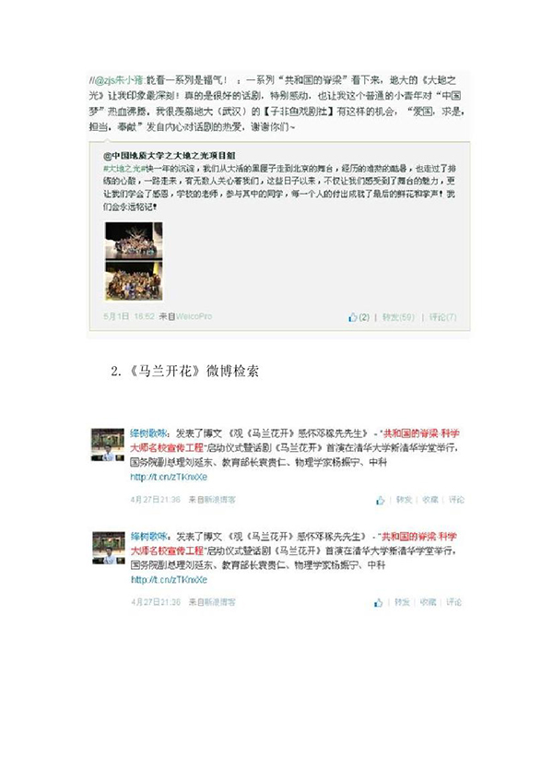Open the 新浪博客 source link in first post

tap(219, 499)
